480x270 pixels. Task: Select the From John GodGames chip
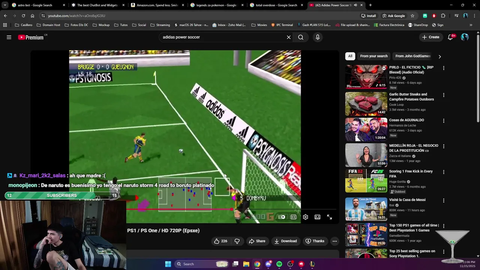click(413, 56)
